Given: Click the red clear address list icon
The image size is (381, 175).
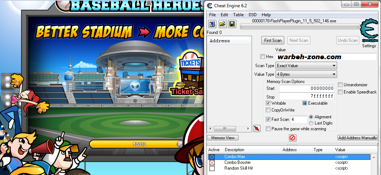Looking at the screenshot, I should (292, 138).
